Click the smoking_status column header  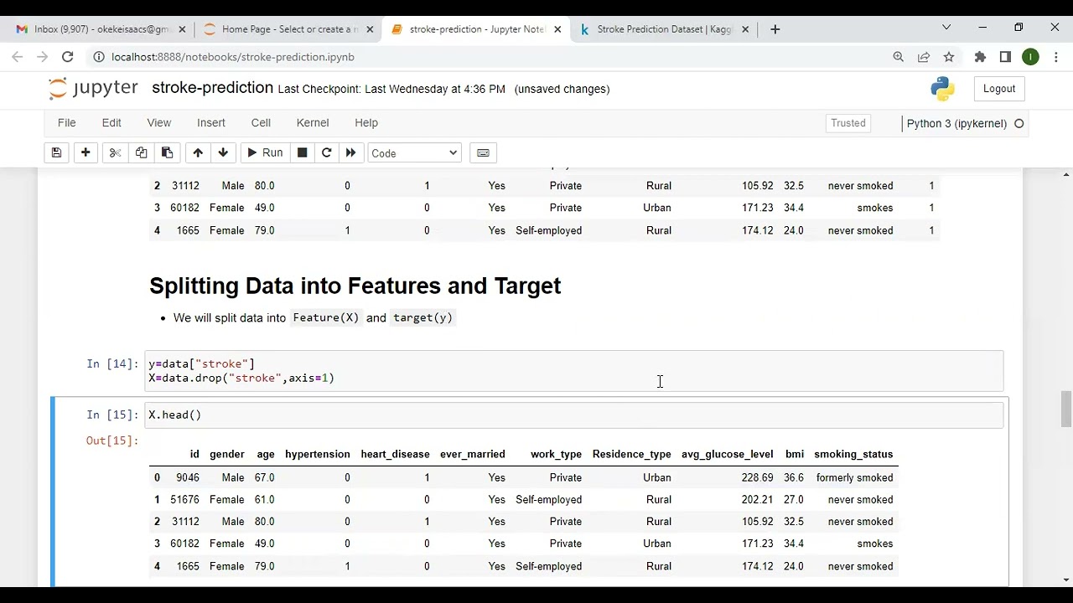[853, 454]
